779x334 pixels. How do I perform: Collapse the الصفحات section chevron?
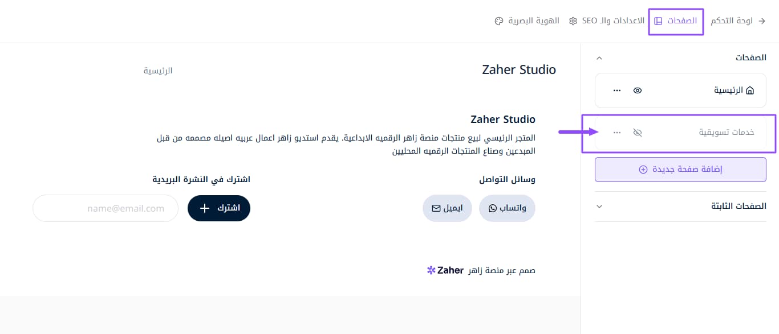(x=599, y=58)
